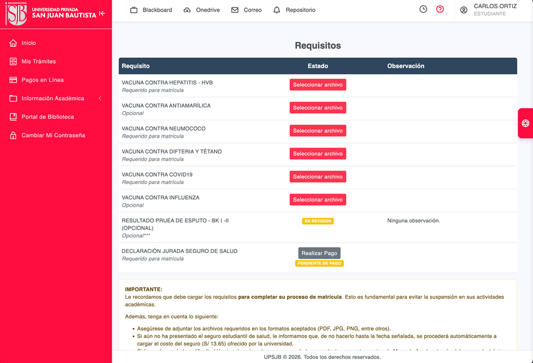
Task: Click the clock icon in top bar
Action: click(423, 9)
